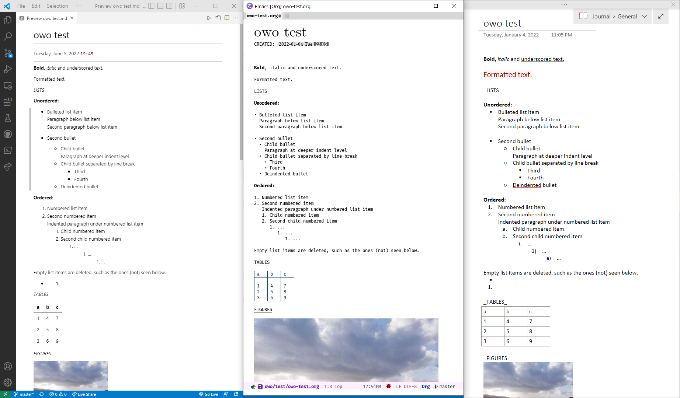Click the save disk icon in Emacs modeline
The height and width of the screenshot is (398, 680).
click(x=260, y=387)
